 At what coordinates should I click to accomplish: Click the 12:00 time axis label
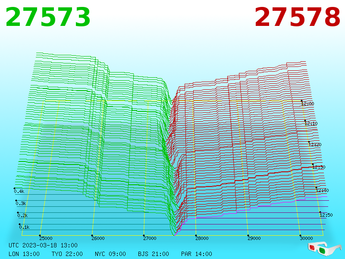pos(307,104)
